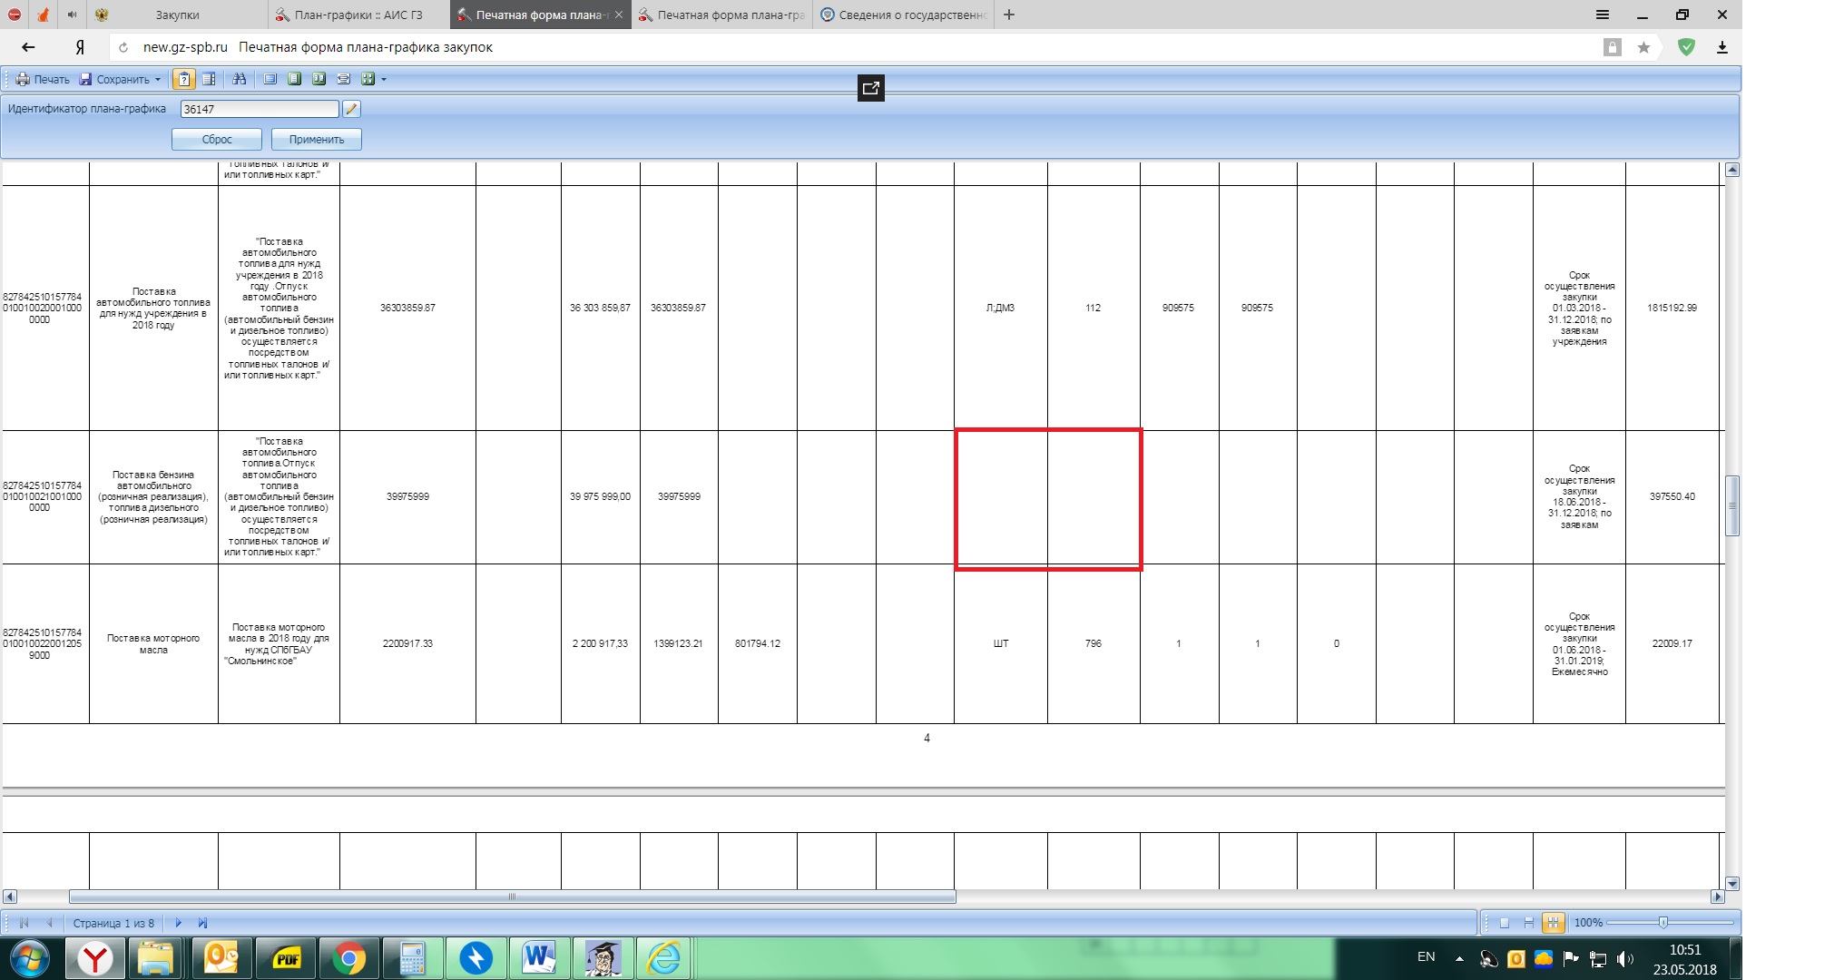Image resolution: width=1844 pixels, height=980 pixels.
Task: Show hidden tray icons arrow
Action: tap(1458, 958)
